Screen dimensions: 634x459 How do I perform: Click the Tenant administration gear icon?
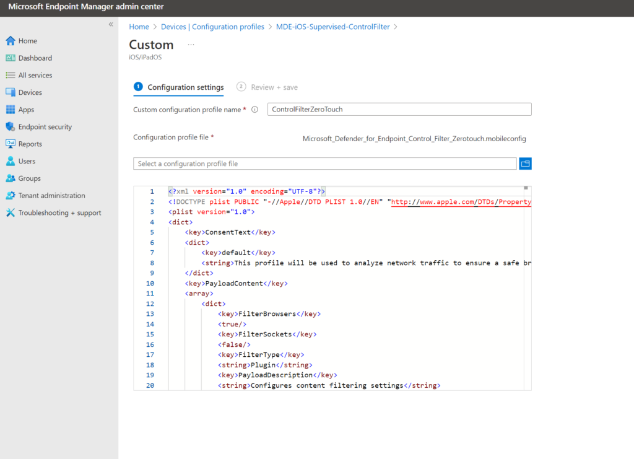point(11,195)
